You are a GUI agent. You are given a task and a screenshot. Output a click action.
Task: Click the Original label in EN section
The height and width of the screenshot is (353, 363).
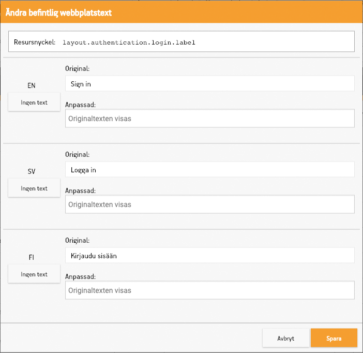coord(78,69)
